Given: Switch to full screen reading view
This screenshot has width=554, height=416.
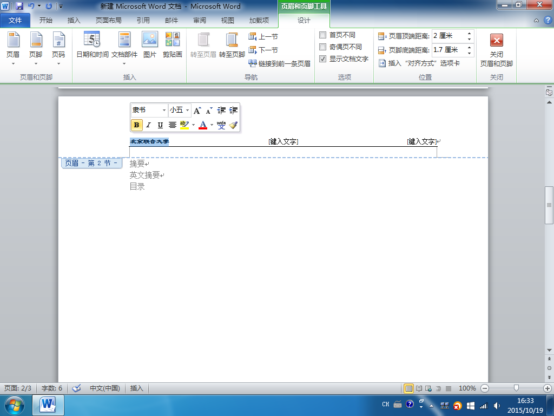Looking at the screenshot, I should click(x=419, y=388).
